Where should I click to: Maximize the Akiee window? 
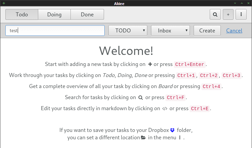pyautogui.click(x=242, y=3)
